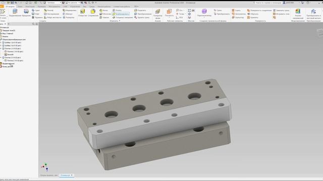The height and width of the screenshot is (181, 323).
Task: Select the work Point (Точка) tool
Action: click(x=180, y=14)
